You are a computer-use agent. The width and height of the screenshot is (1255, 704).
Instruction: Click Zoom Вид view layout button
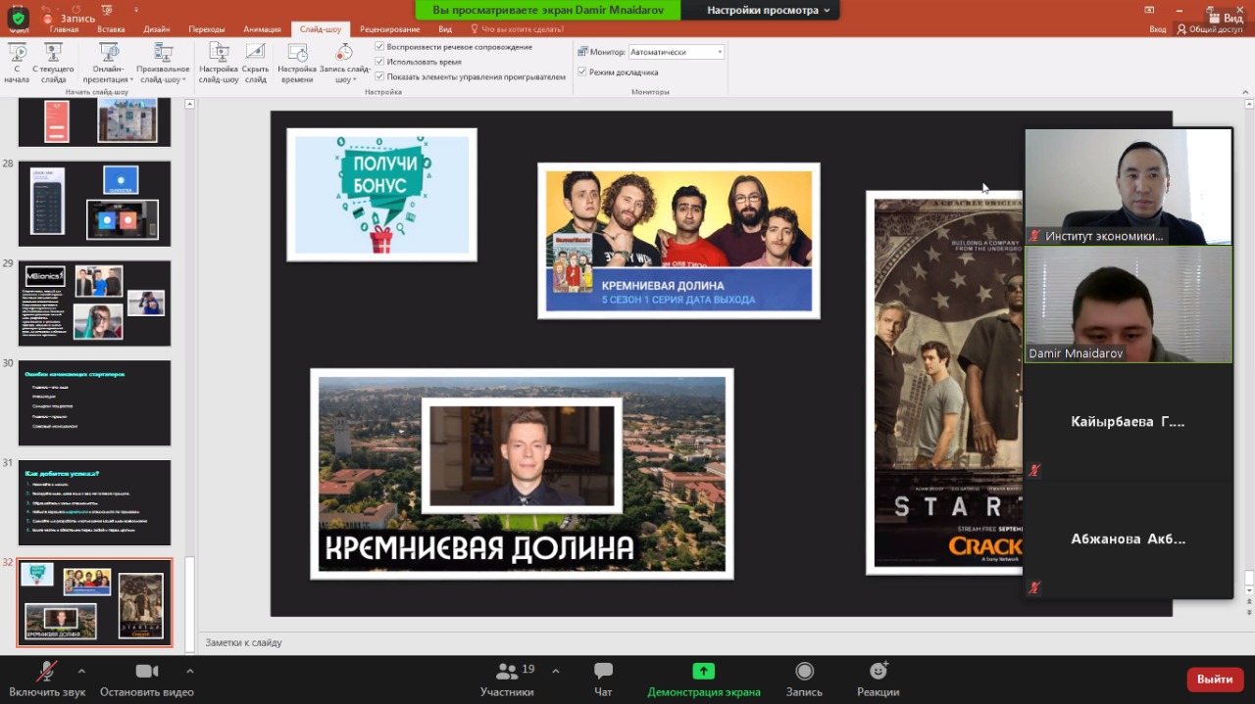click(x=1226, y=19)
